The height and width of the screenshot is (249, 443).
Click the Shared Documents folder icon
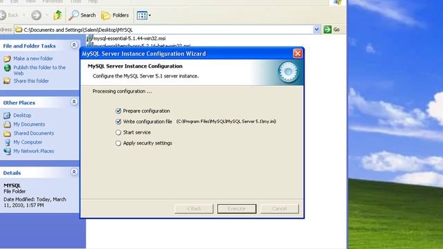(x=7, y=133)
